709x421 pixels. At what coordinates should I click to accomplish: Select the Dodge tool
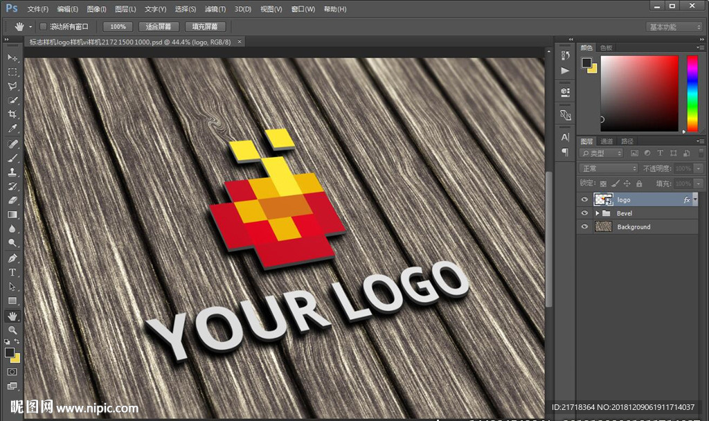click(12, 242)
